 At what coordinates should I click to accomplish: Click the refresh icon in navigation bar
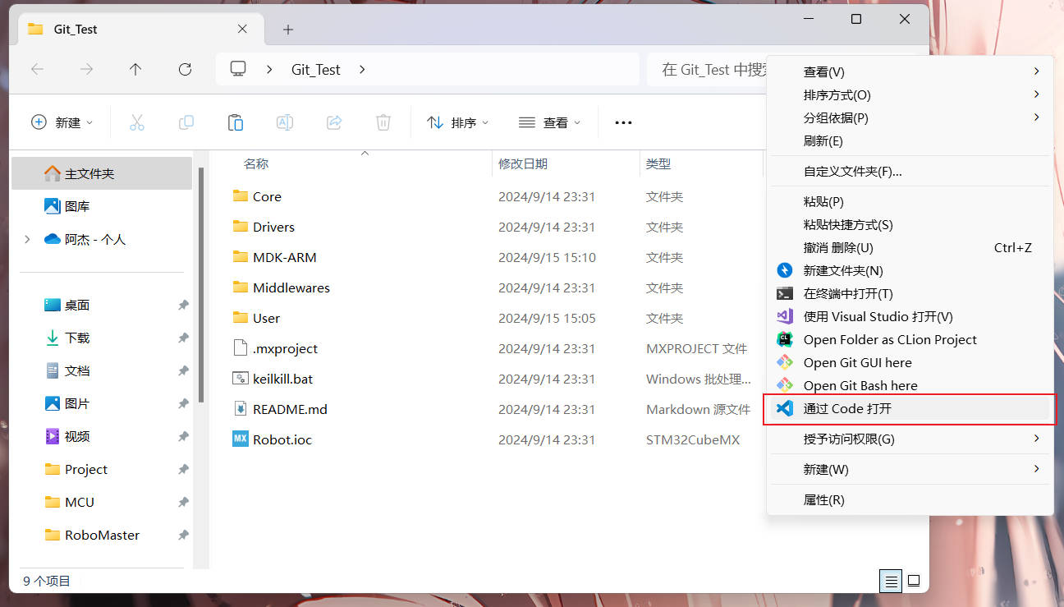tap(185, 70)
